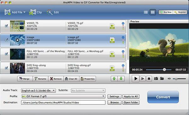Click the Apply to All button
Viewport: 189px width, 115px height.
click(x=131, y=97)
